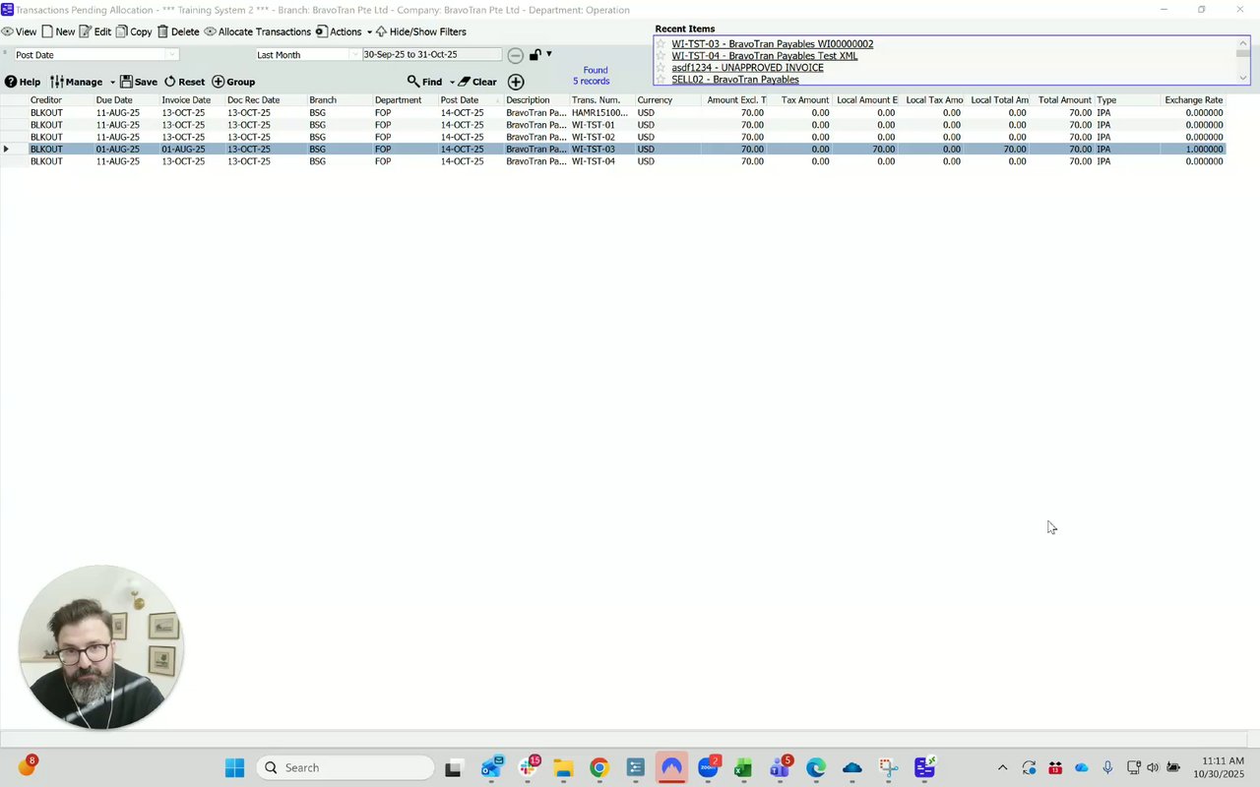
Task: Remove the filter with the minus circle icon
Action: (515, 55)
